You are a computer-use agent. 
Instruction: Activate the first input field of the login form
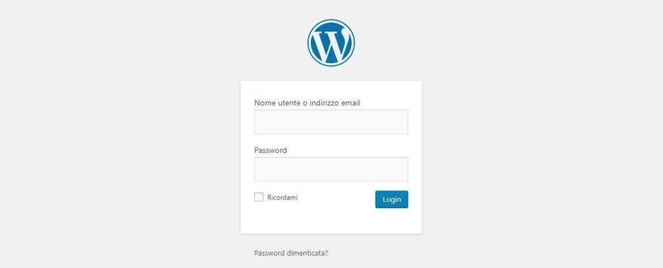[x=331, y=122]
